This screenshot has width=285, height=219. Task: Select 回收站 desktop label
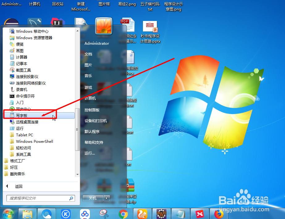[58, 4]
